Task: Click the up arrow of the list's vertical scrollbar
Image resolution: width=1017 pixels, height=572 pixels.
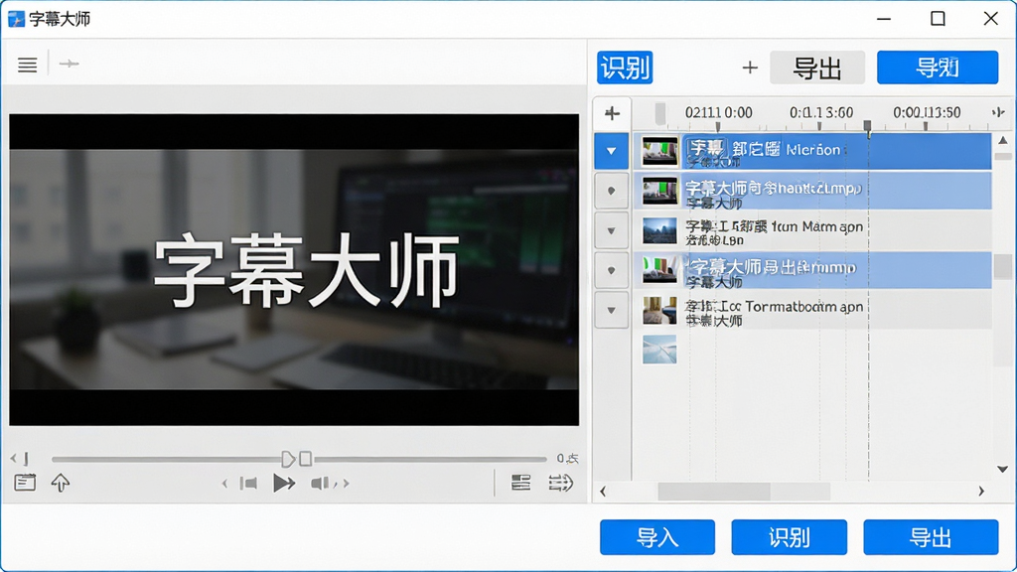Action: [1003, 140]
